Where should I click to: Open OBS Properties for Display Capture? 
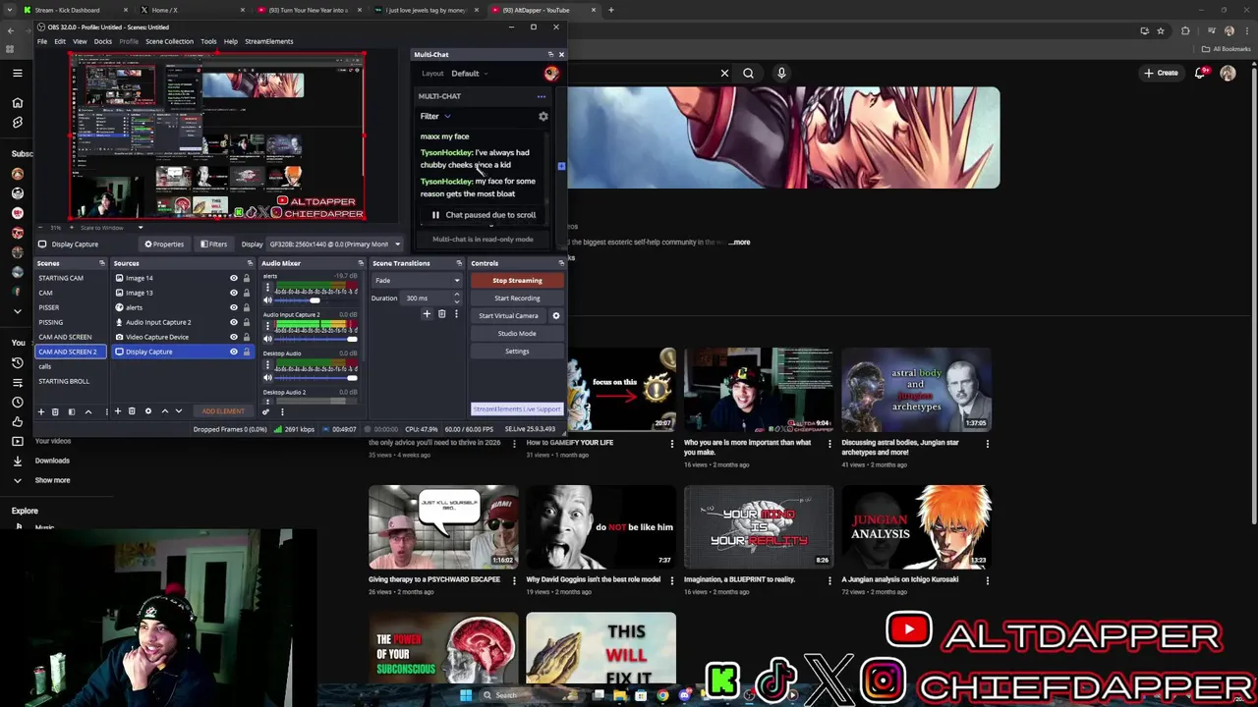click(164, 244)
